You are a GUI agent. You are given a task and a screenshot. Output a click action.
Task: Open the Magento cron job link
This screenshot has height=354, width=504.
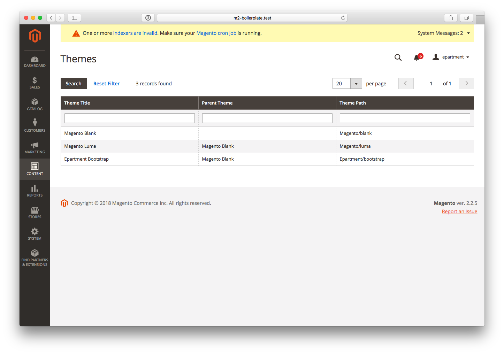pos(216,33)
